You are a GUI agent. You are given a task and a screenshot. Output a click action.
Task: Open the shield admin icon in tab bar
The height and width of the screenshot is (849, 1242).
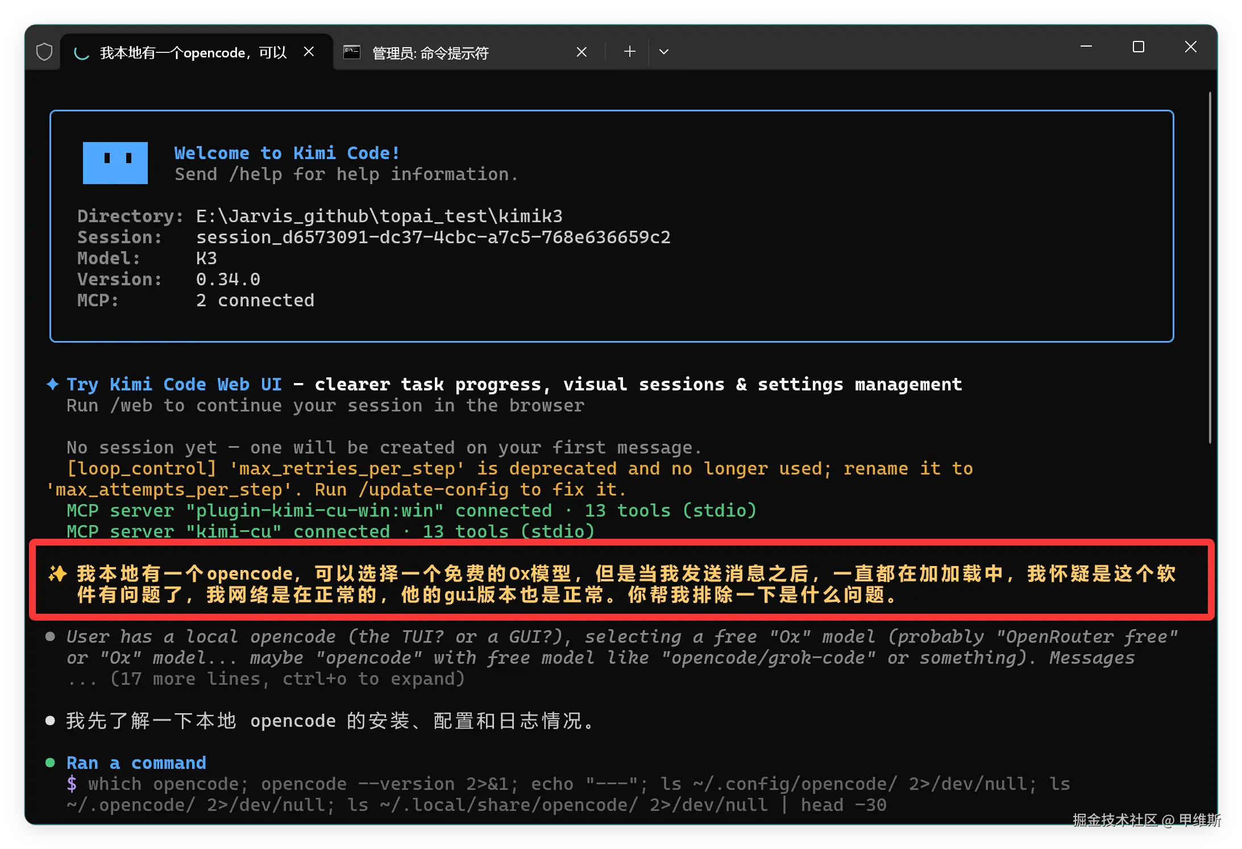pos(44,52)
